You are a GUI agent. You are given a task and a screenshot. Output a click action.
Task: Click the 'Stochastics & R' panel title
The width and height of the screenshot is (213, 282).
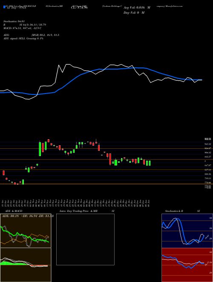174,211
